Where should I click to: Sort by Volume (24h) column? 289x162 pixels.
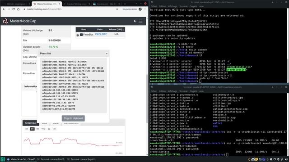[116, 29]
